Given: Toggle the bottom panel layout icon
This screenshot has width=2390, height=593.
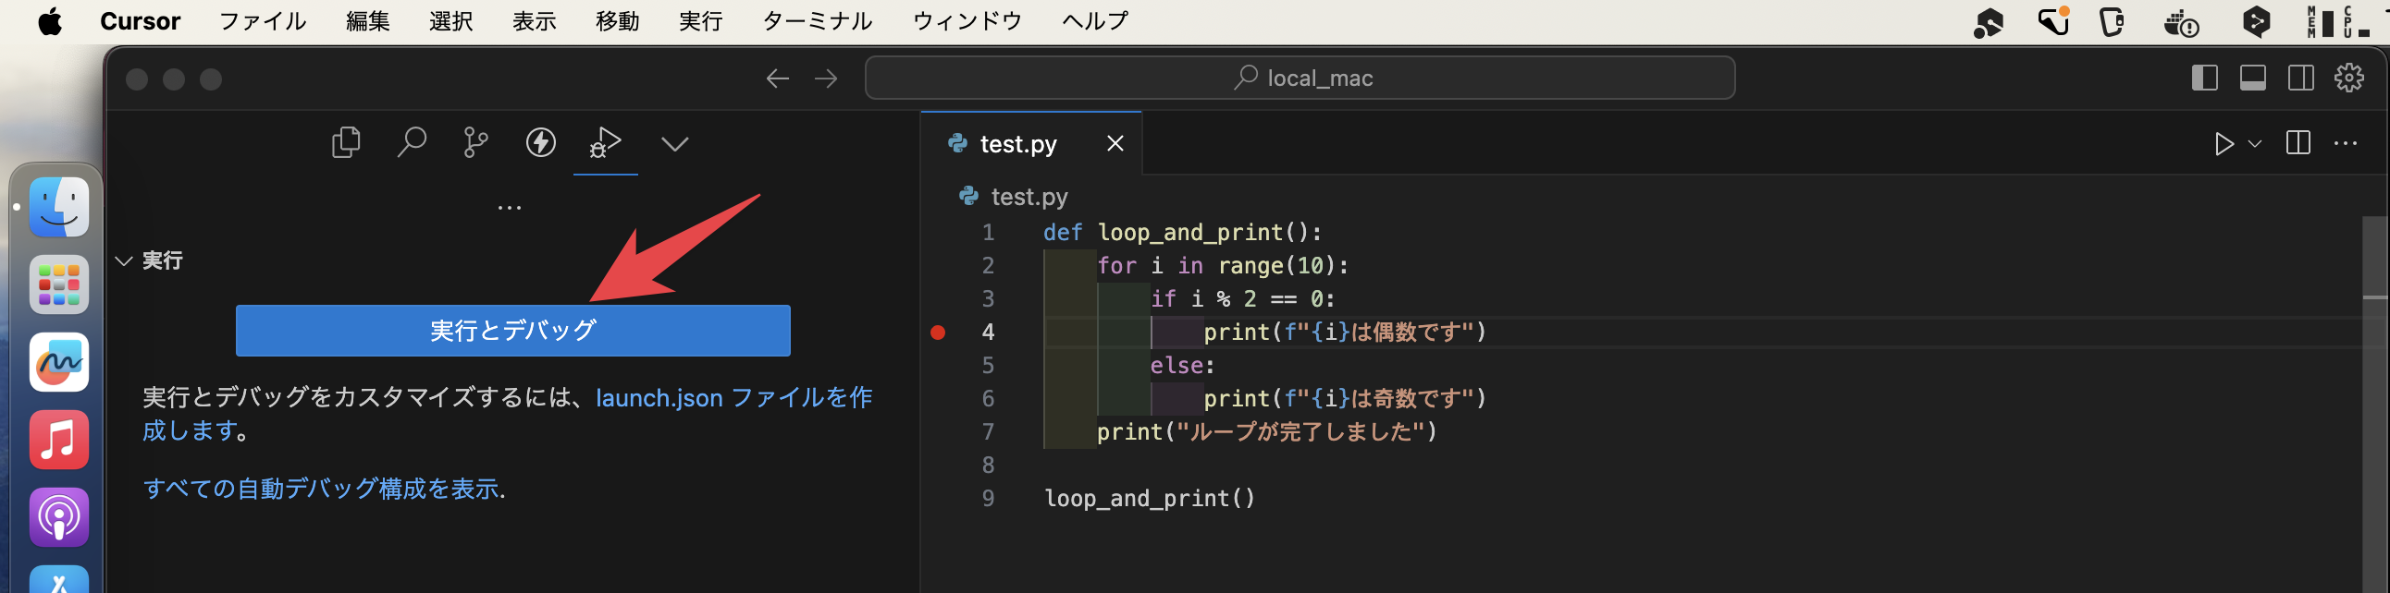Looking at the screenshot, I should pyautogui.click(x=2253, y=78).
